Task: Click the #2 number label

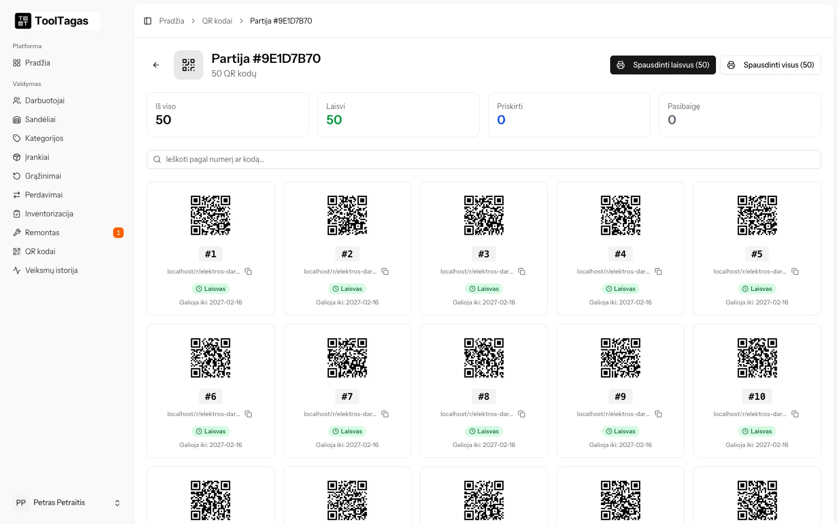Action: pyautogui.click(x=347, y=254)
